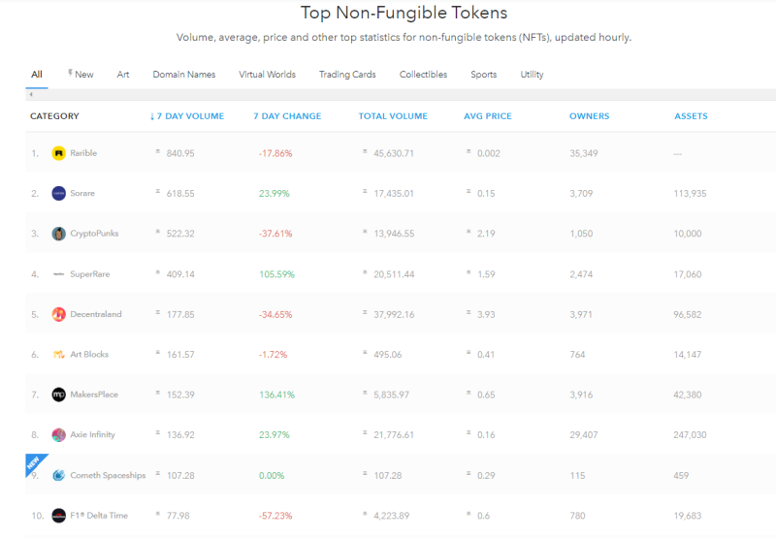Open the Rarible collection link
The width and height of the screenshot is (776, 538).
coord(83,153)
